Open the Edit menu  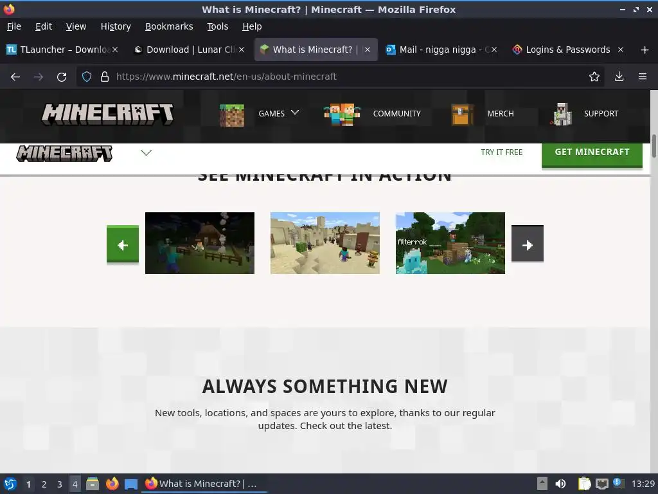point(44,26)
